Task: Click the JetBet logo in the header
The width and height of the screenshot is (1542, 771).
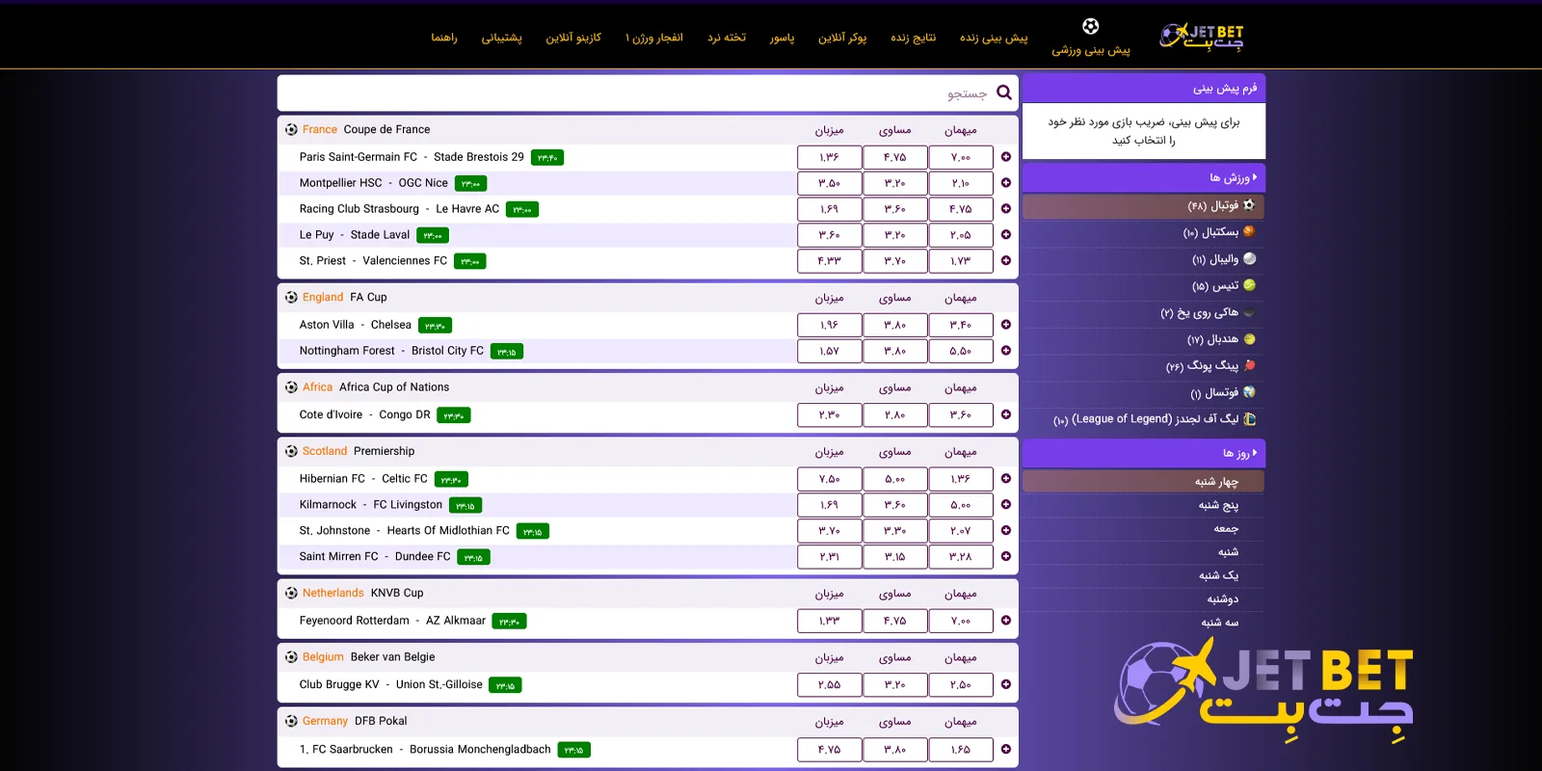Action: click(1201, 37)
